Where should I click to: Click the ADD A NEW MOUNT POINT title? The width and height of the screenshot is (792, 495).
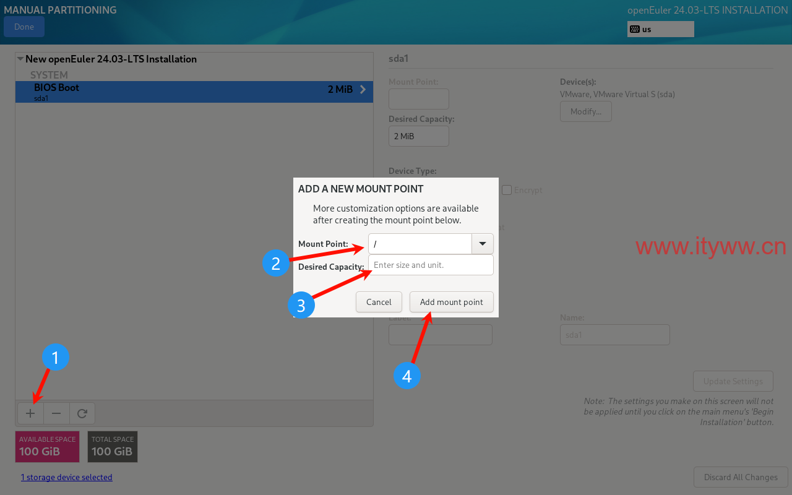[361, 189]
